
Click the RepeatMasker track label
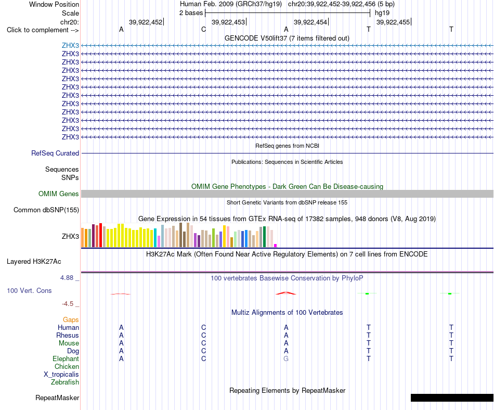tap(57, 398)
